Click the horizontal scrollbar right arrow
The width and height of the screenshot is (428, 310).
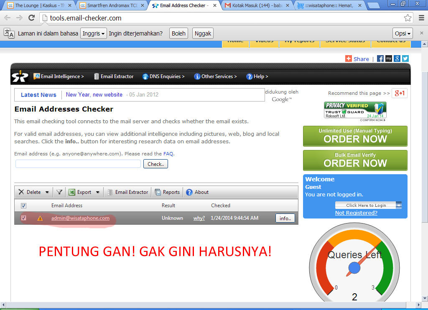click(418, 305)
